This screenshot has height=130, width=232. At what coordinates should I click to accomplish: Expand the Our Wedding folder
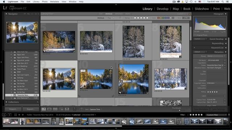pyautogui.click(x=11, y=66)
